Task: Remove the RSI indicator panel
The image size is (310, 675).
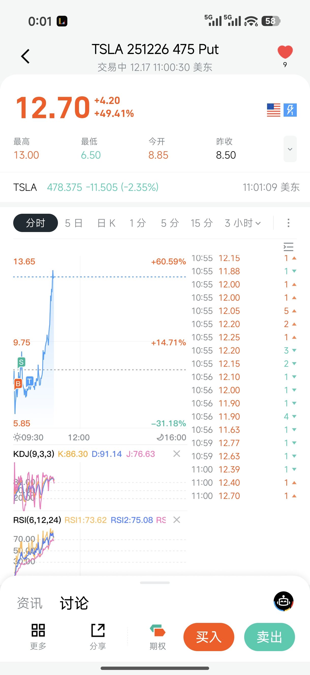Action: click(x=177, y=520)
